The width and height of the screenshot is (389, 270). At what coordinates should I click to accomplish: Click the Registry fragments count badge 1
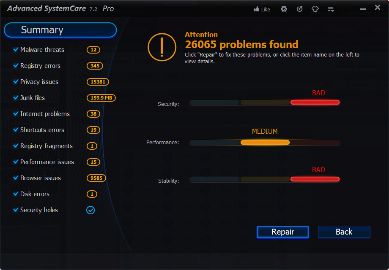tap(92, 146)
